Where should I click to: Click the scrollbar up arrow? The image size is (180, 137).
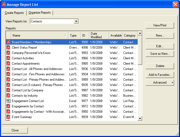coord(140,33)
